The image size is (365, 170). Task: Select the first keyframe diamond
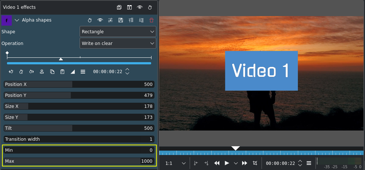coord(7,53)
